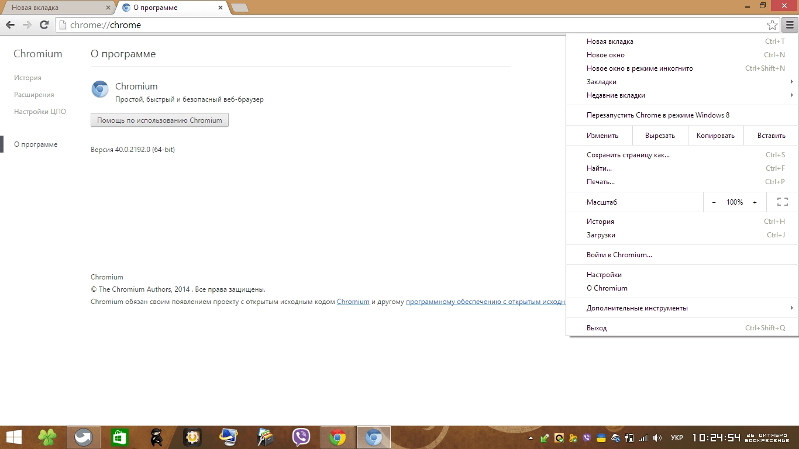The height and width of the screenshot is (449, 799).
Task: Click the network signal tray icon
Action: (643, 438)
